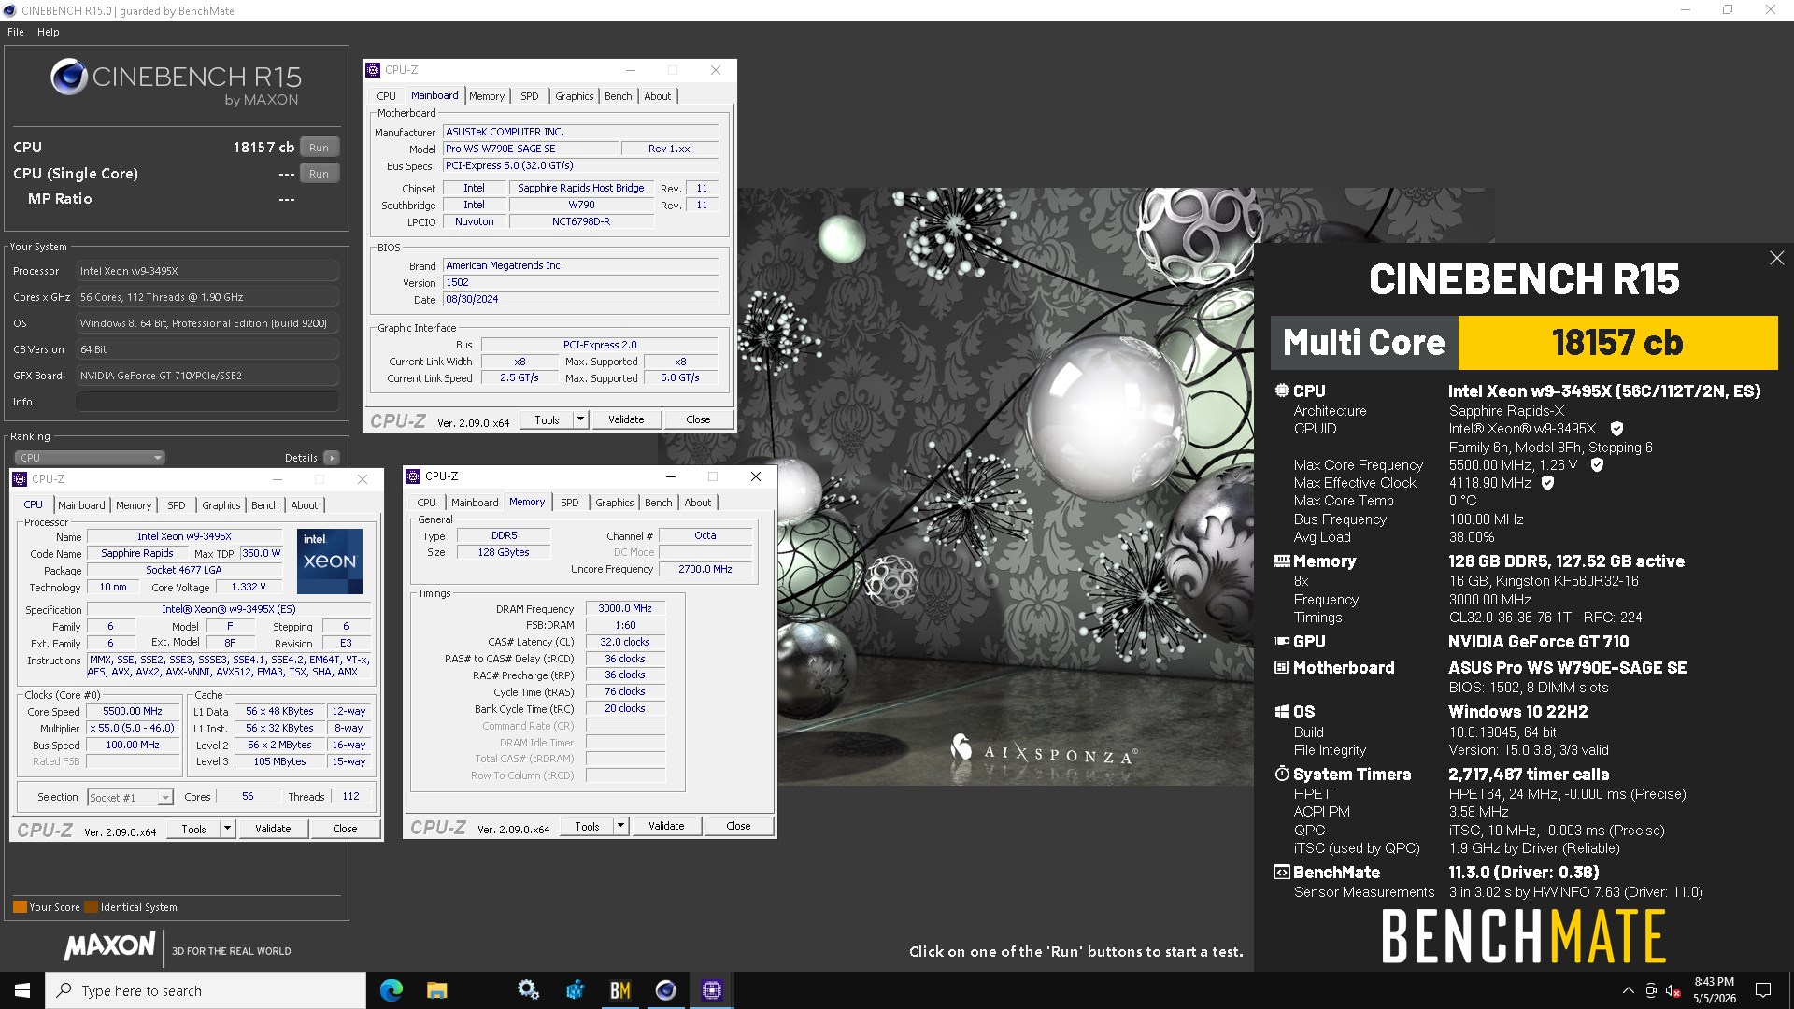Click the muted volume tray icon
Screen dimensions: 1794x1009
point(1673,990)
